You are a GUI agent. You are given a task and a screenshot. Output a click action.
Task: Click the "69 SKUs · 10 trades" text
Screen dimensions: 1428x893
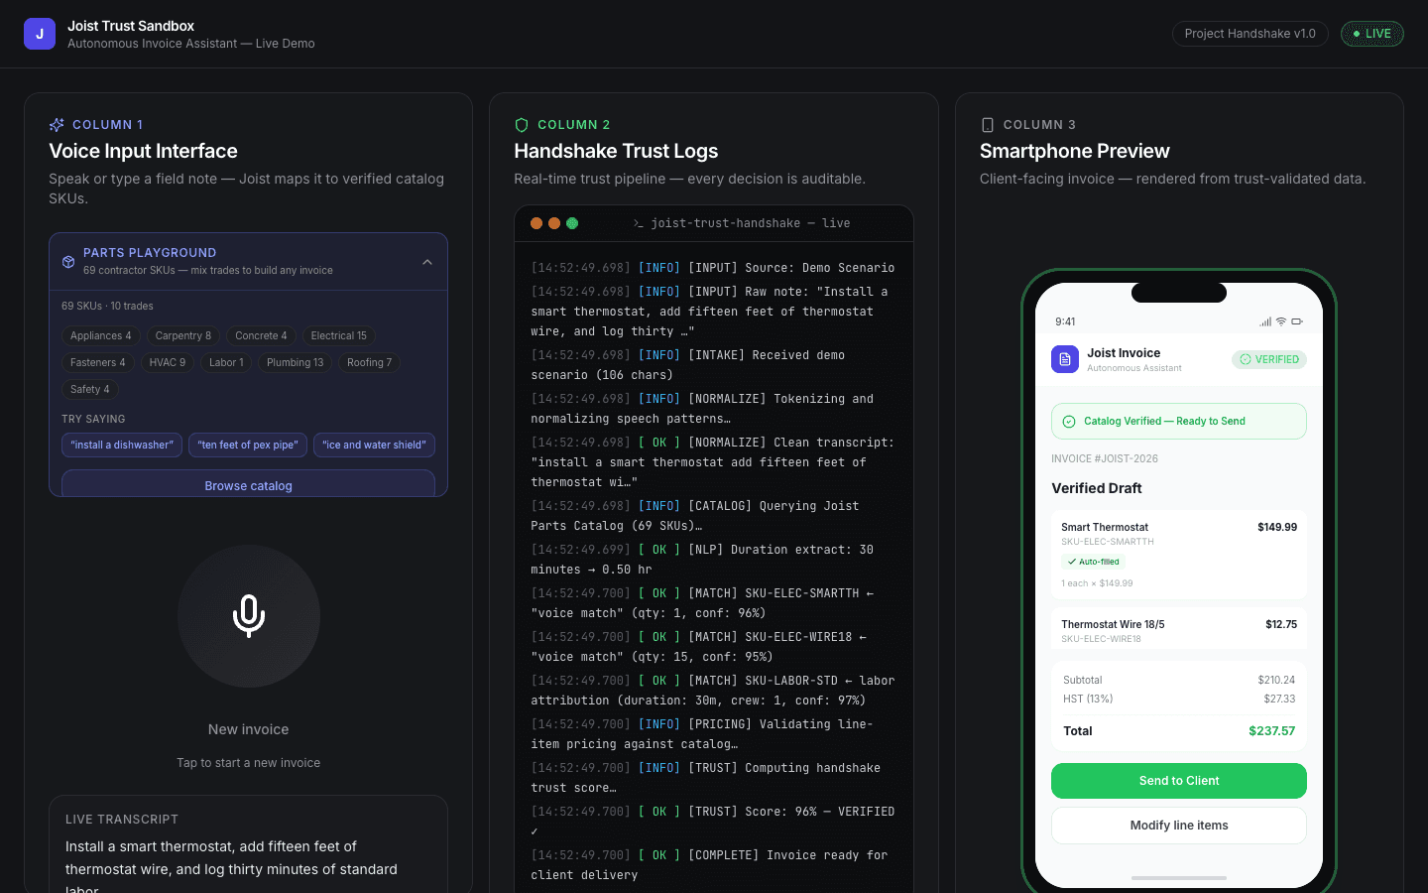click(107, 306)
